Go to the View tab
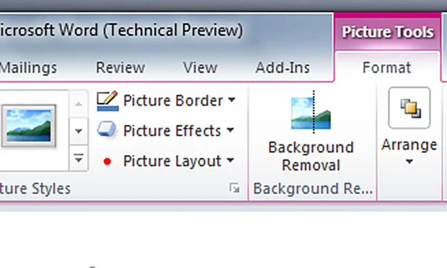The width and height of the screenshot is (447, 268). pos(200,68)
